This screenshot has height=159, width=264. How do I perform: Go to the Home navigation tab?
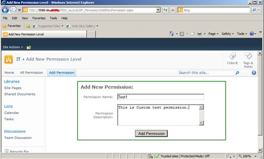pyautogui.click(x=9, y=73)
